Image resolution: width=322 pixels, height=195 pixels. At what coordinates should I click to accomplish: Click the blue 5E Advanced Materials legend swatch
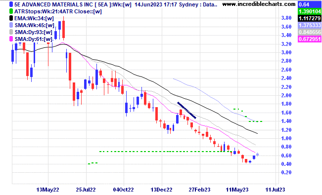coord(11,4)
